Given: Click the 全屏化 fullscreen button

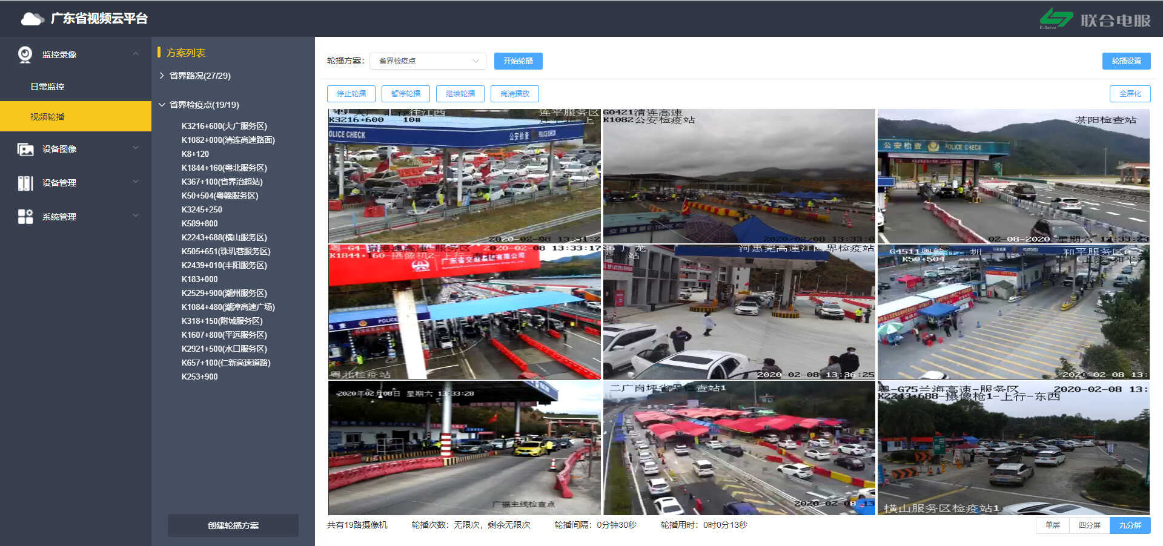Looking at the screenshot, I should pyautogui.click(x=1130, y=94).
